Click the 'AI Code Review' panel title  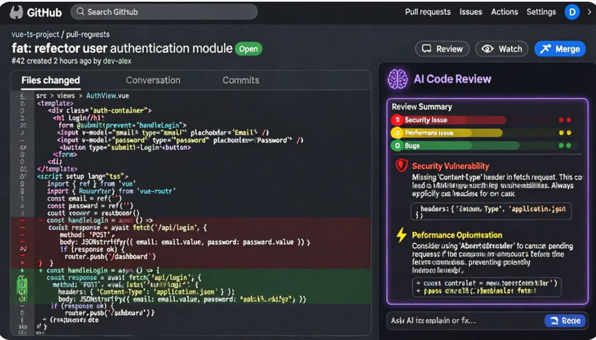[452, 79]
